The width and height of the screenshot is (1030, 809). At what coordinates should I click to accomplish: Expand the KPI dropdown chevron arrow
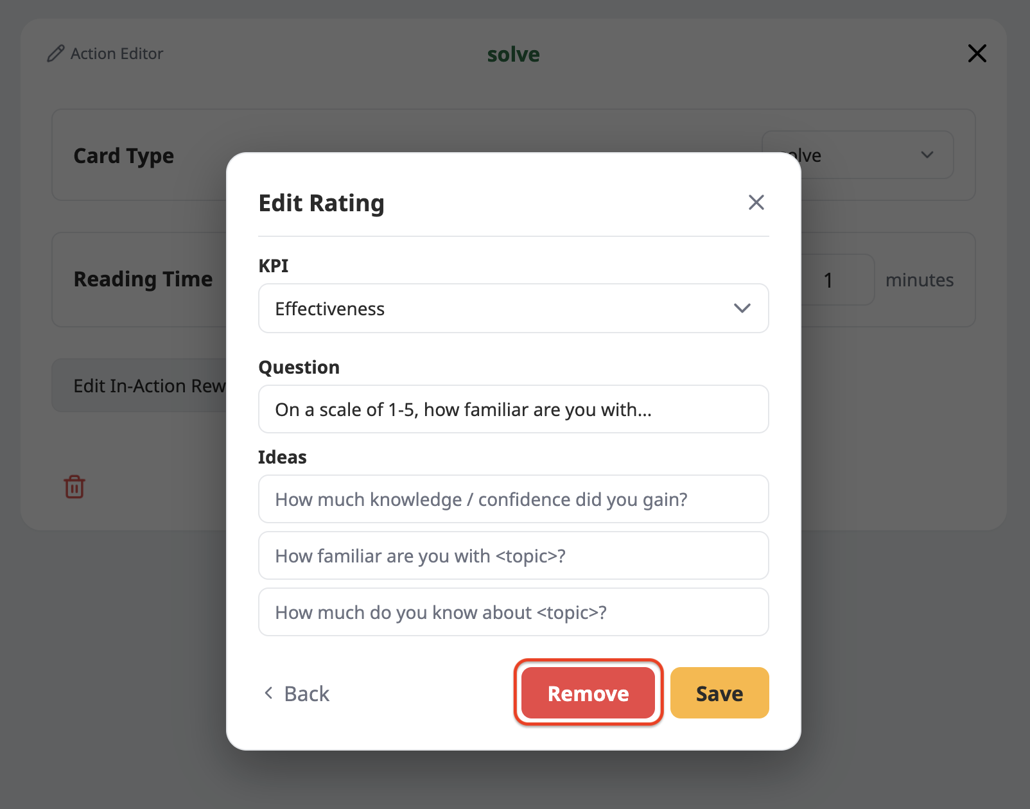point(742,308)
